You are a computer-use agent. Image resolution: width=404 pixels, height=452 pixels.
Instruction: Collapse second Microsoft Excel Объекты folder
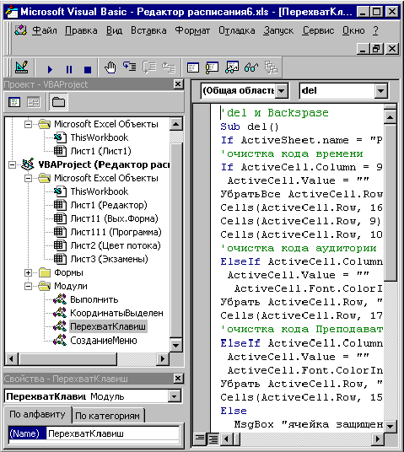click(x=29, y=178)
